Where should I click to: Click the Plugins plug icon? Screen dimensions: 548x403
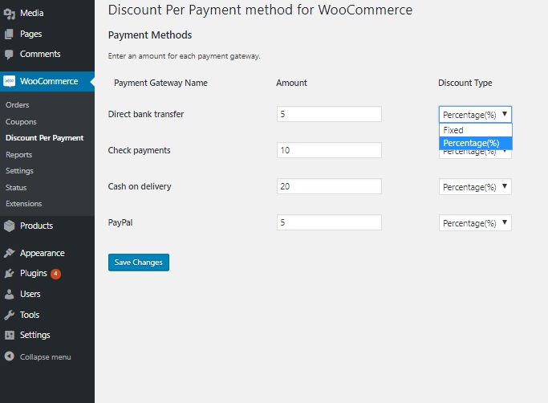point(10,273)
